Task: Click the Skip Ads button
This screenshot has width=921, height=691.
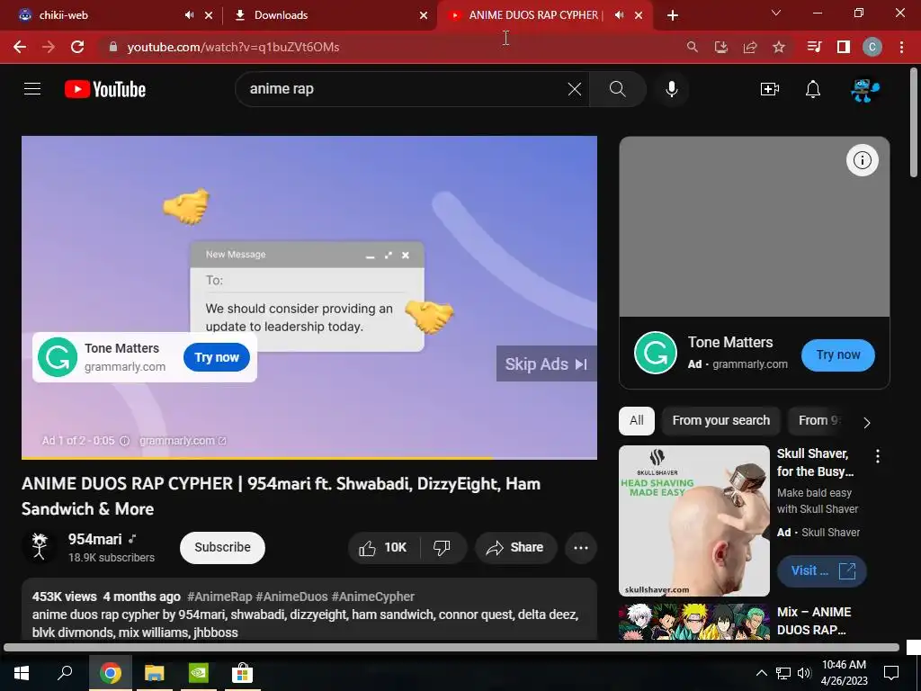Action: (x=546, y=363)
